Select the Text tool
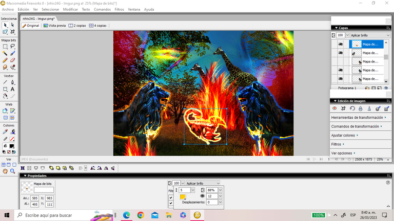394x221 pixels. [12, 89]
